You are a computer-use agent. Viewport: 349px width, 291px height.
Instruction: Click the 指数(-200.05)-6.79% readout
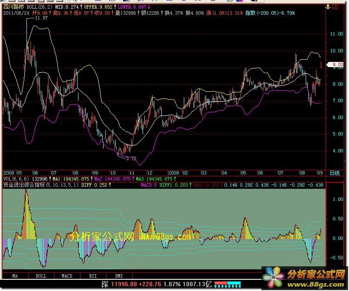[x=270, y=13]
